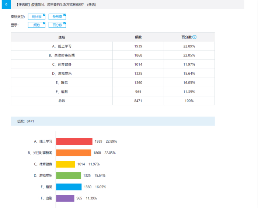Click the 频数 column header in table
The image size is (258, 208).
(138, 37)
